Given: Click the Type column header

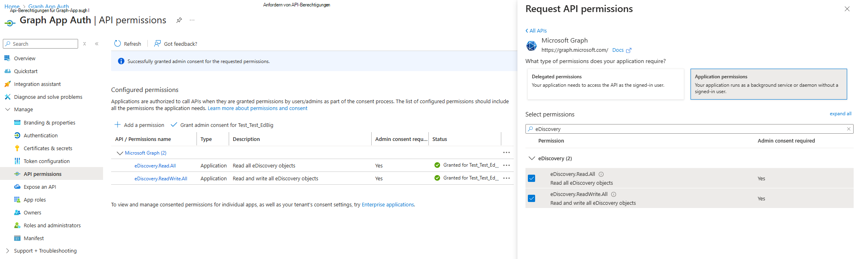Looking at the screenshot, I should point(206,139).
